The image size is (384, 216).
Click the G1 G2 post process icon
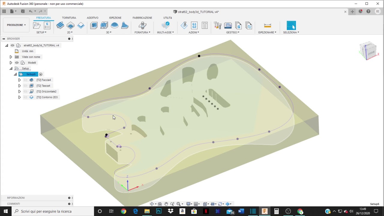(194, 25)
